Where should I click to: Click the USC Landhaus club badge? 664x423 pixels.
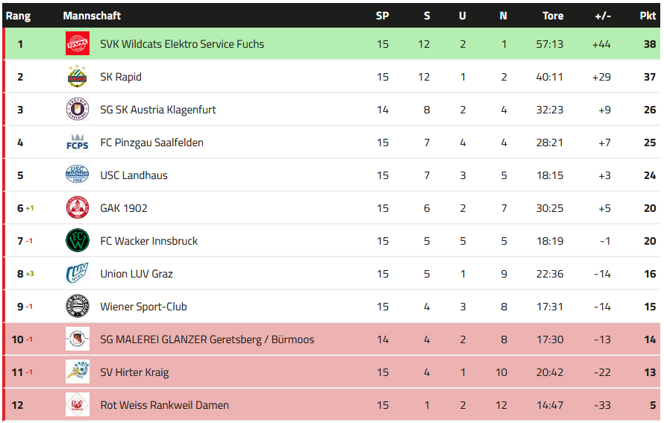point(77,175)
